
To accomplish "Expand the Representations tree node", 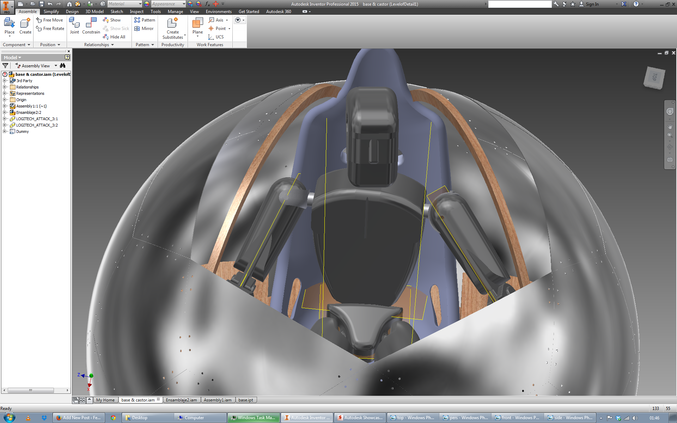I will click(5, 93).
